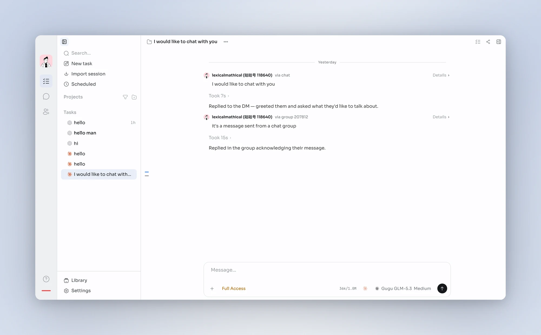Click the Projects section header
The width and height of the screenshot is (541, 335).
[x=73, y=97]
